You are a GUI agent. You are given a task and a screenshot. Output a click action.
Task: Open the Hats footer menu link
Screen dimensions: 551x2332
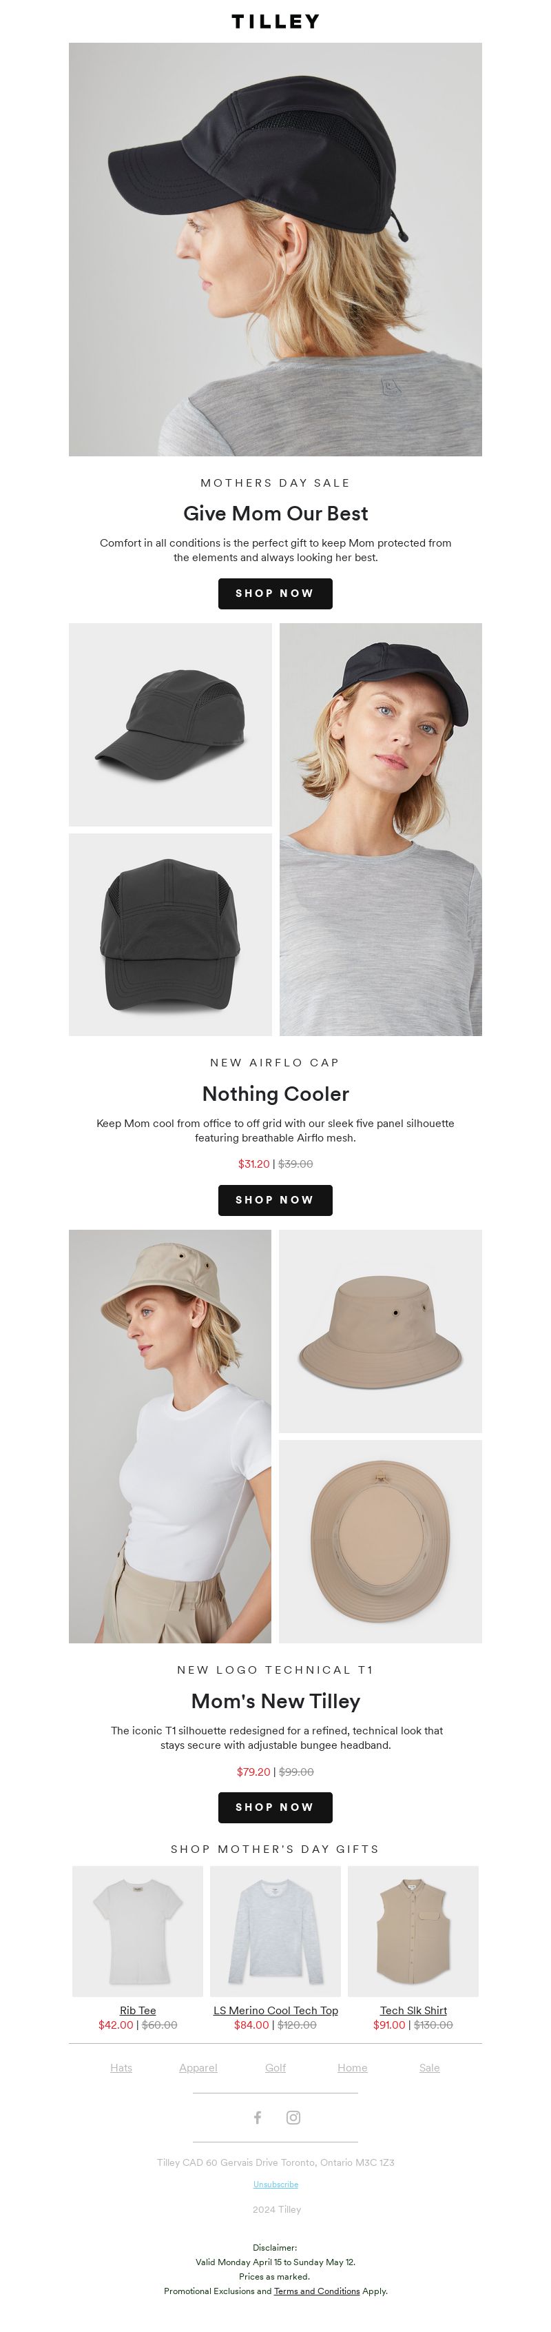[121, 2067]
